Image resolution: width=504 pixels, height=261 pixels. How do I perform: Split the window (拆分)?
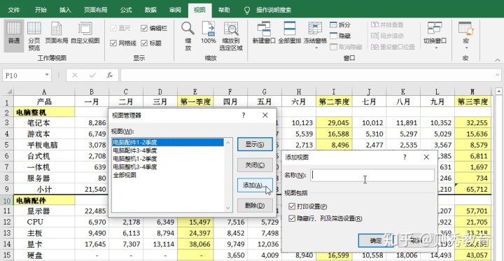click(340, 24)
